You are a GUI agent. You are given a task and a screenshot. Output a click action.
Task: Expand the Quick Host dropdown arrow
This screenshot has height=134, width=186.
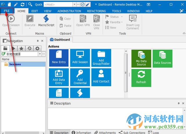74,4
